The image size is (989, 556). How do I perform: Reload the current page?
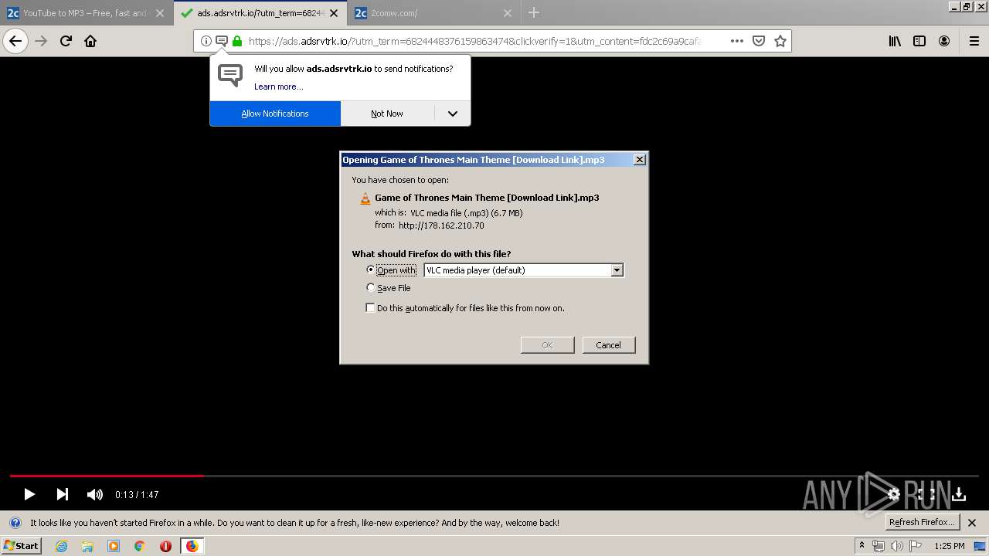(x=66, y=41)
